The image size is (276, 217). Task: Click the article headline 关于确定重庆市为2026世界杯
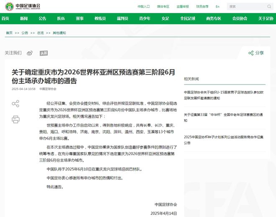pyautogui.click(x=94, y=77)
